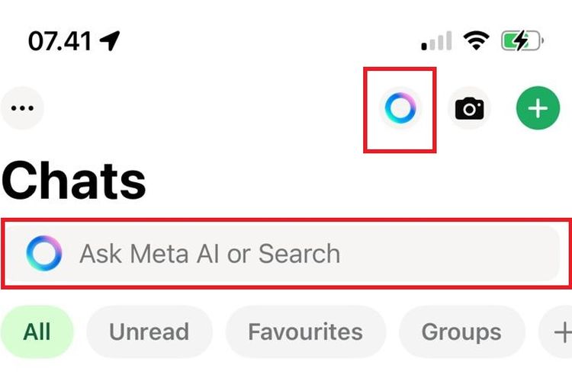Focus the Ask Meta AI or Search field
Screen dimensions: 572x381
pyautogui.click(x=210, y=254)
